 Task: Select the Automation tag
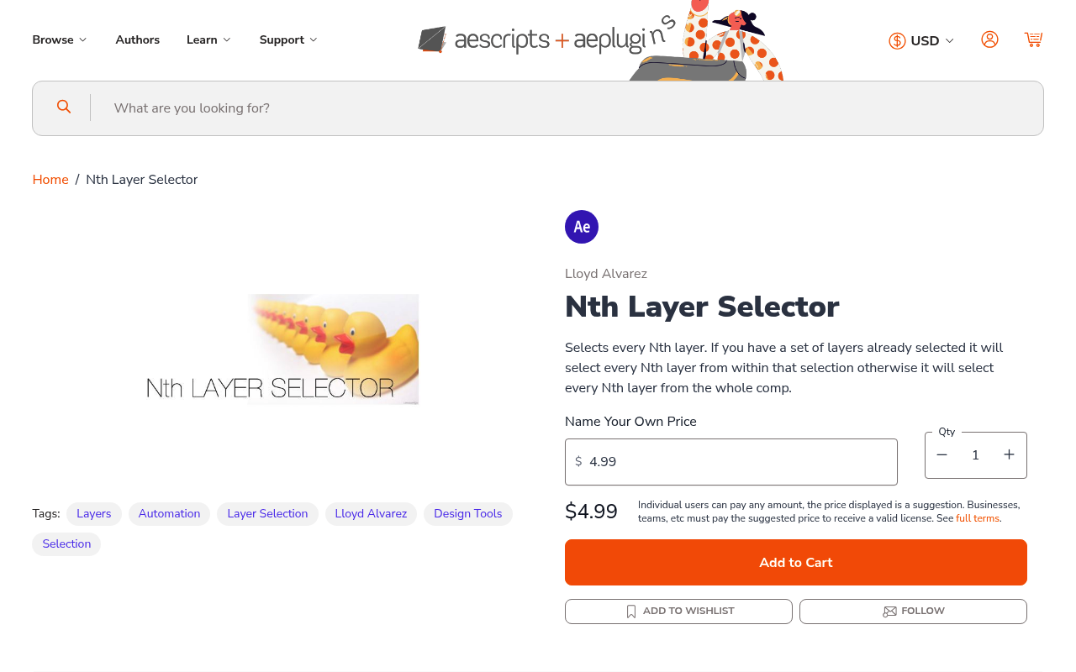click(x=169, y=513)
